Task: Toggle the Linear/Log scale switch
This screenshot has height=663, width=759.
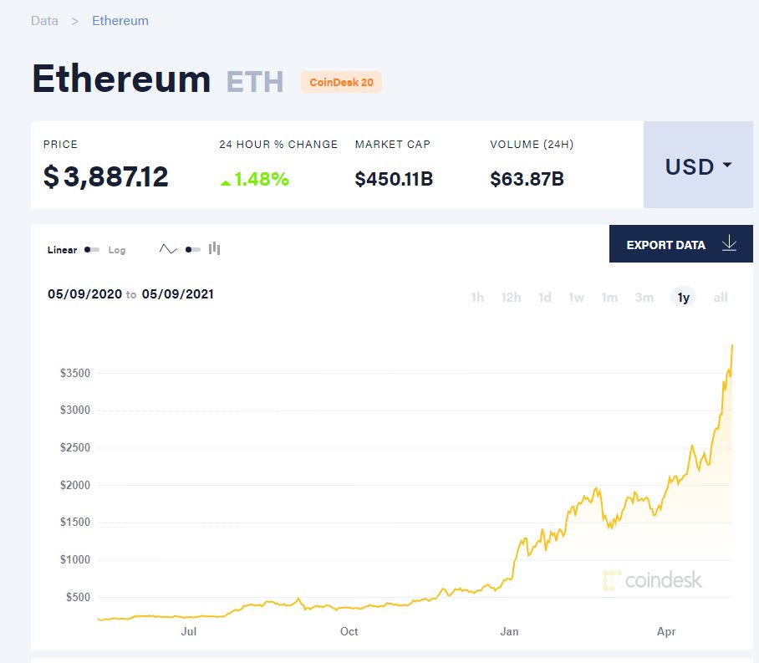Action: pos(92,250)
